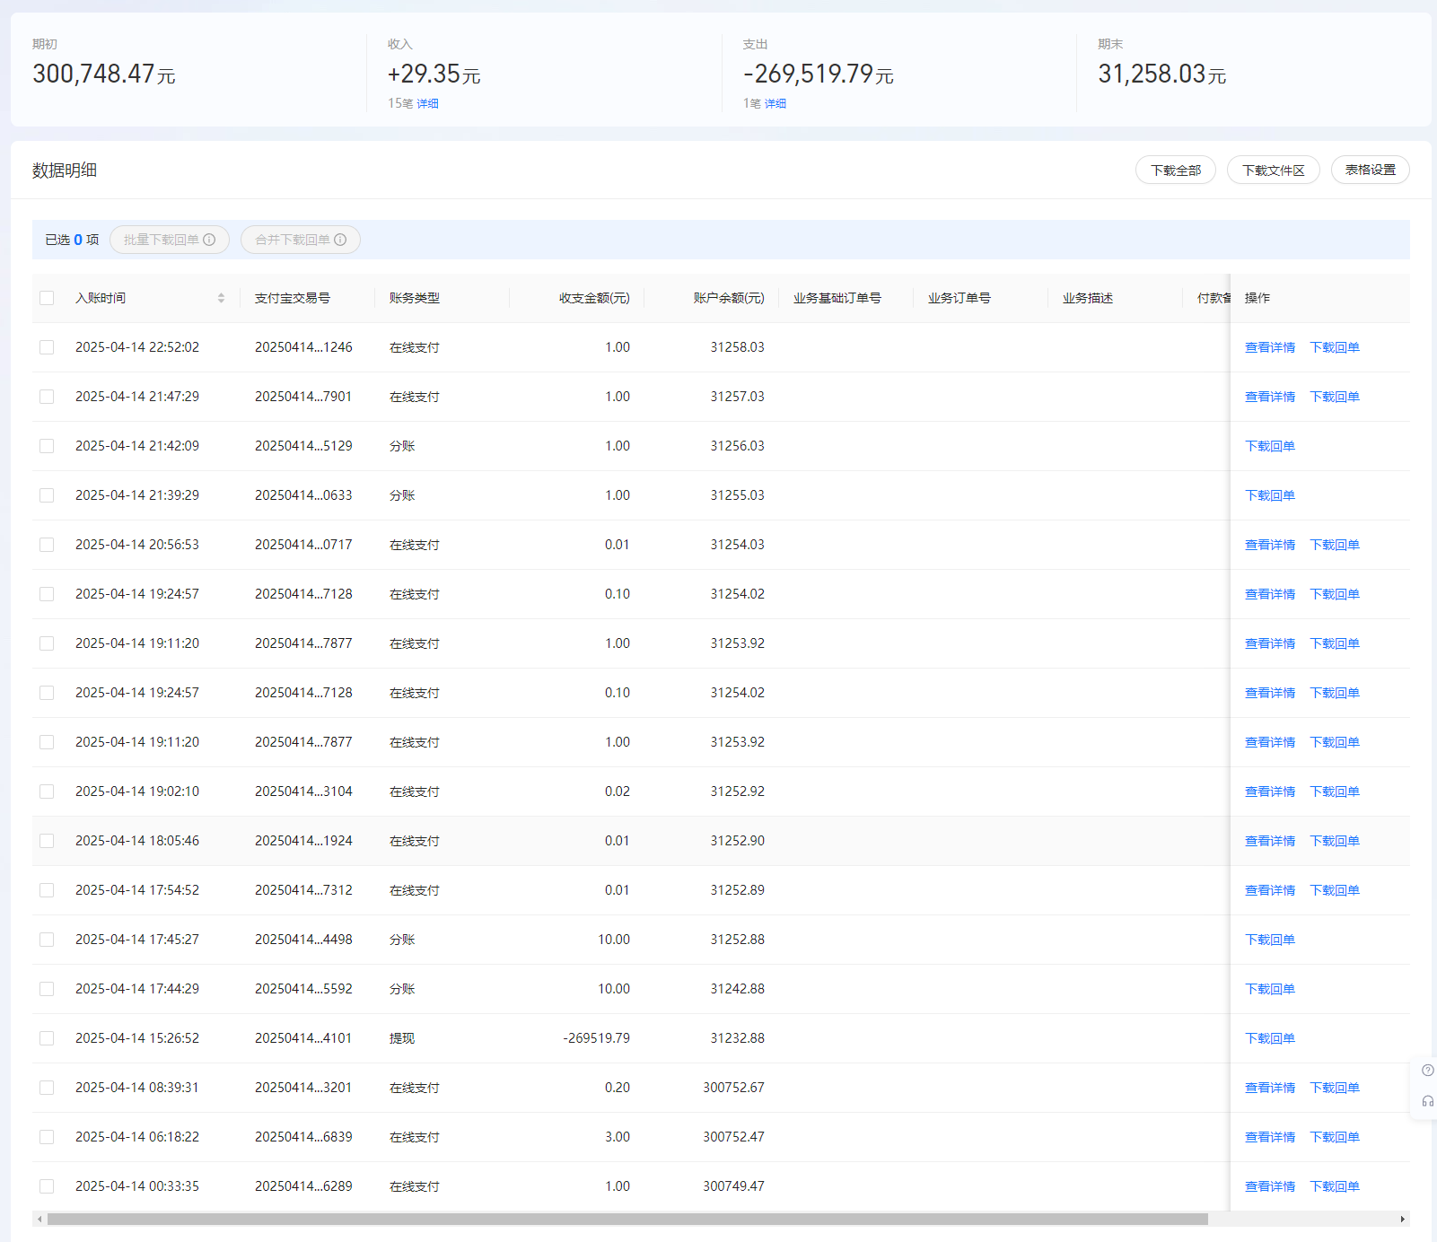Open the 下载文件区 download area
Viewport: 1437px width, 1242px height.
click(x=1273, y=170)
